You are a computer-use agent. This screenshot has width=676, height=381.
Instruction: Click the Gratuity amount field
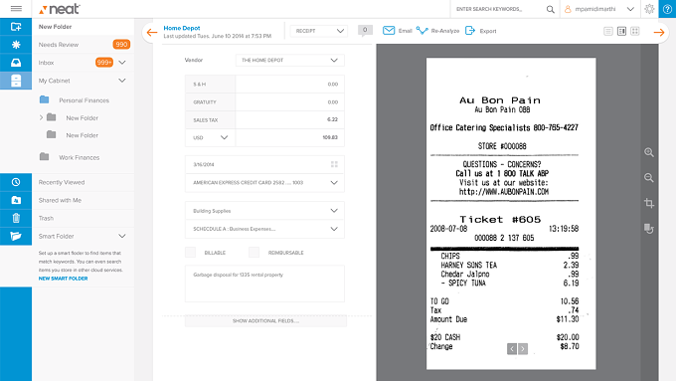tap(289, 102)
